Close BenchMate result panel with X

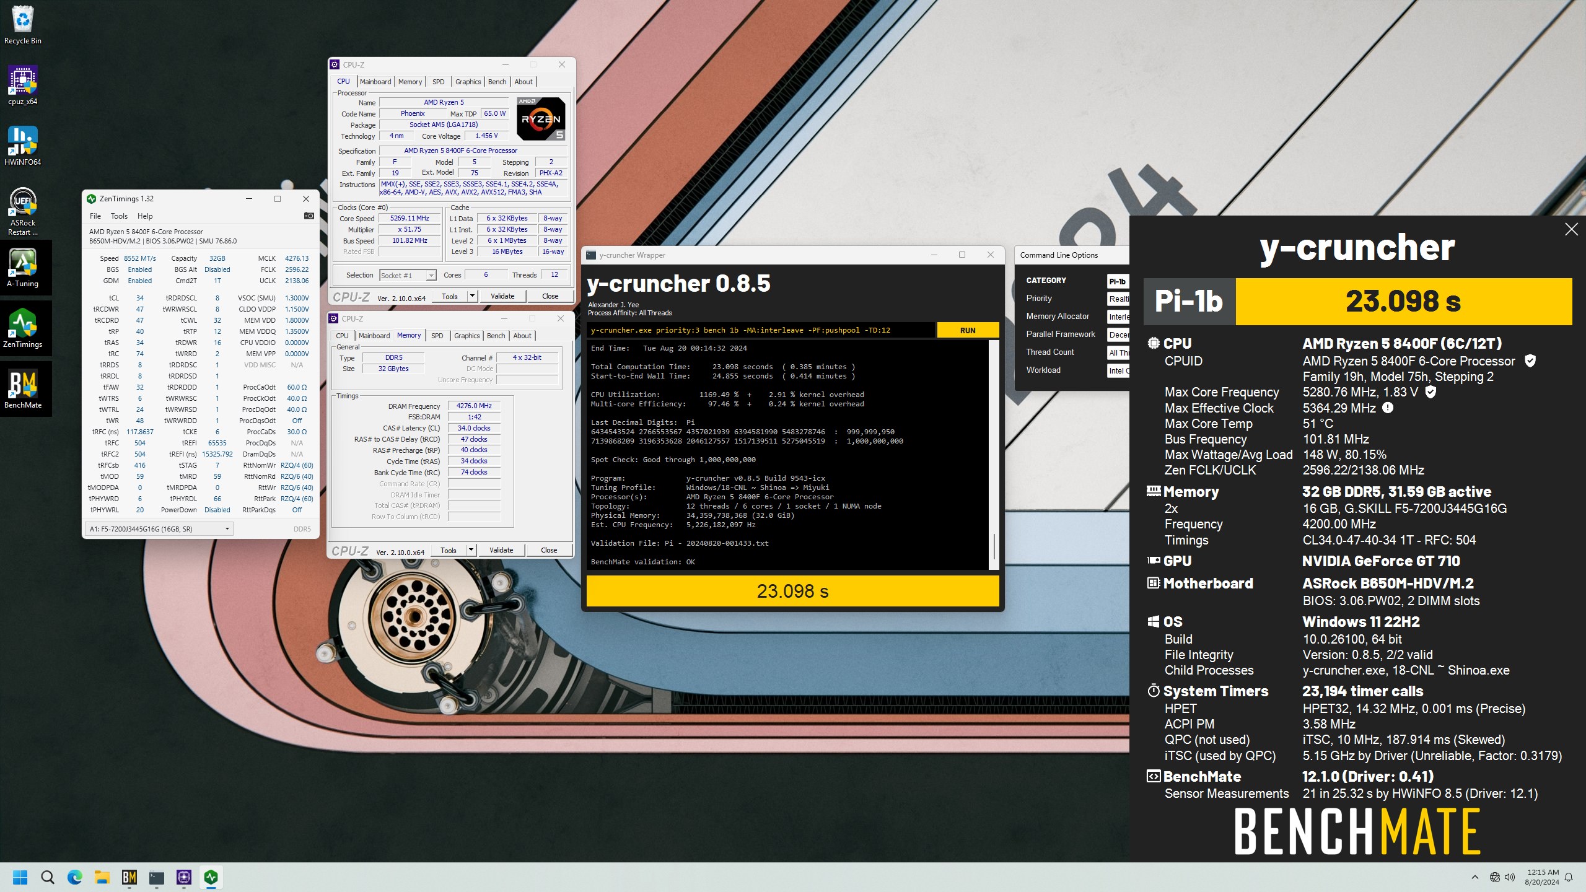tap(1571, 229)
